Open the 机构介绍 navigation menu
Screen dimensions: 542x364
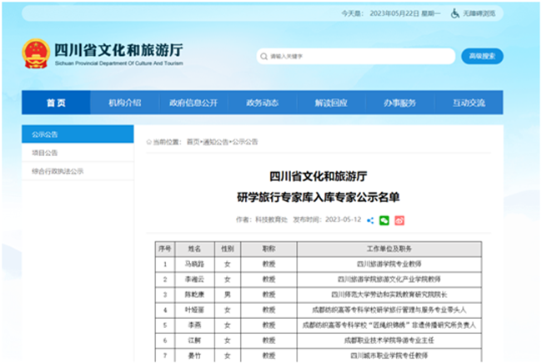click(x=124, y=103)
